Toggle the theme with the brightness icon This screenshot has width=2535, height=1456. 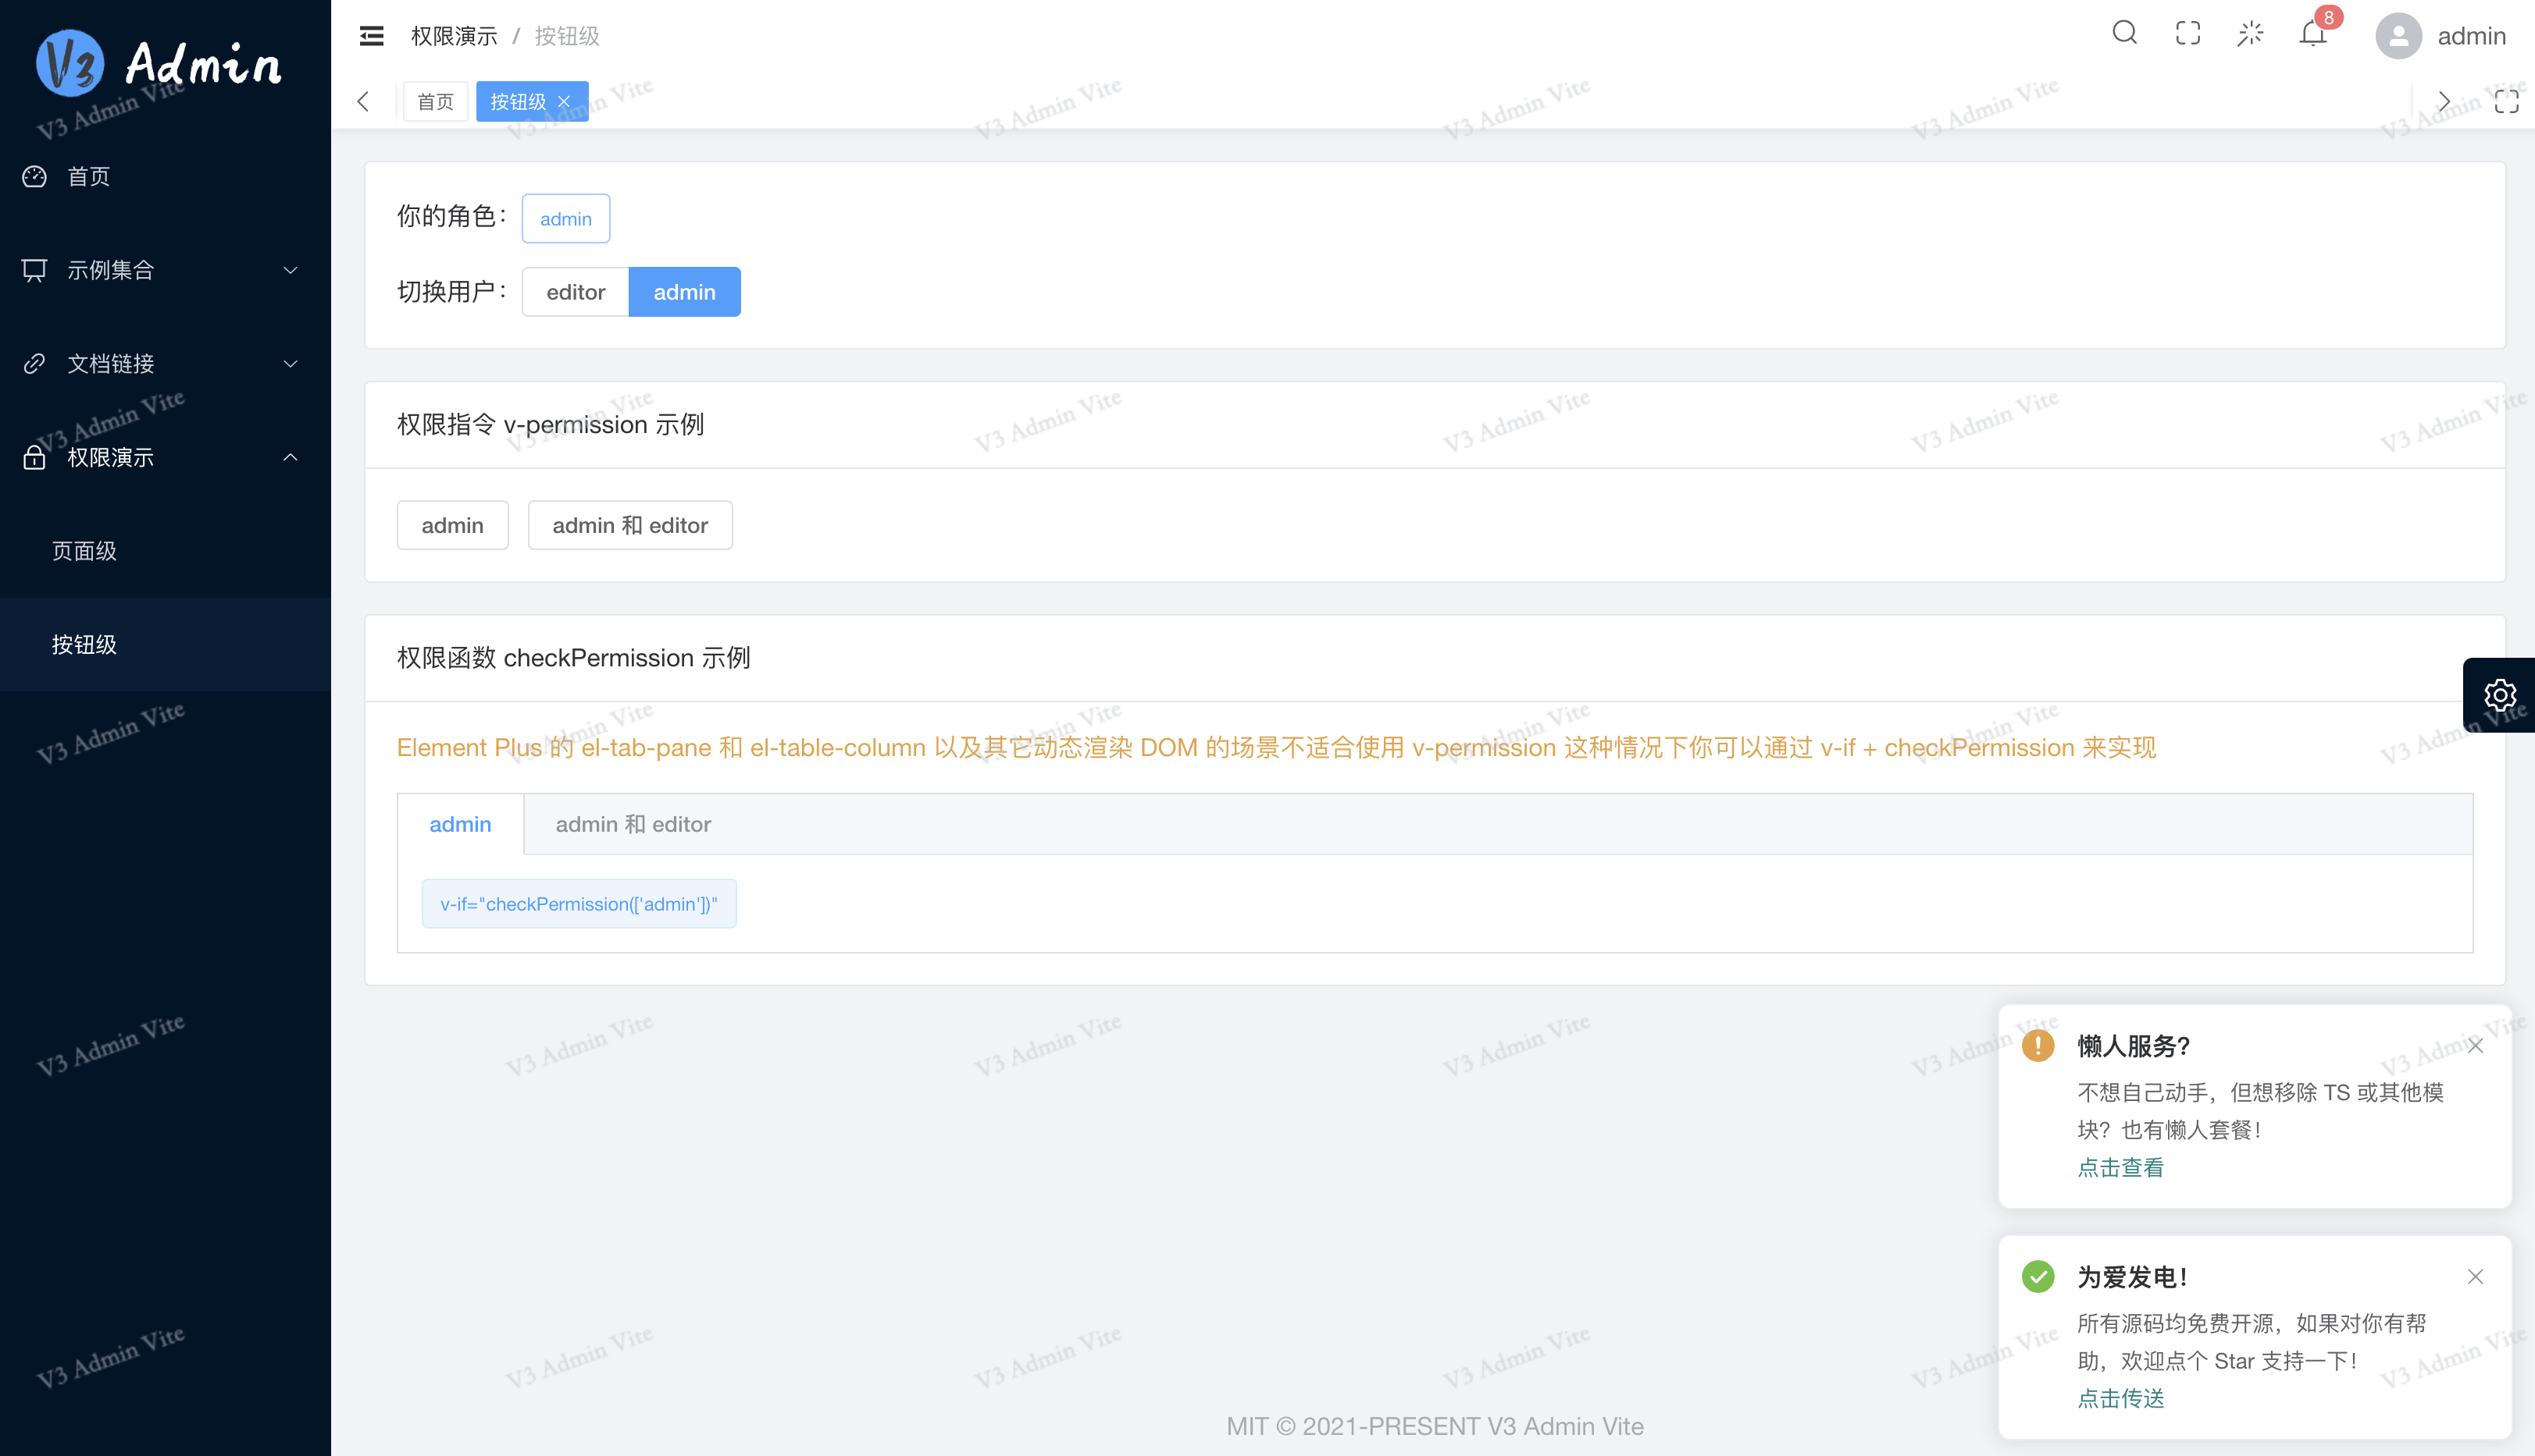(2251, 33)
